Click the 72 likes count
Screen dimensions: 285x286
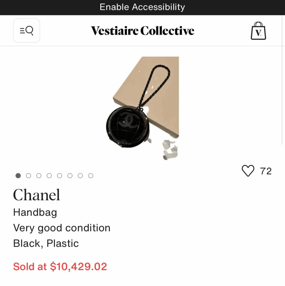pyautogui.click(x=266, y=171)
